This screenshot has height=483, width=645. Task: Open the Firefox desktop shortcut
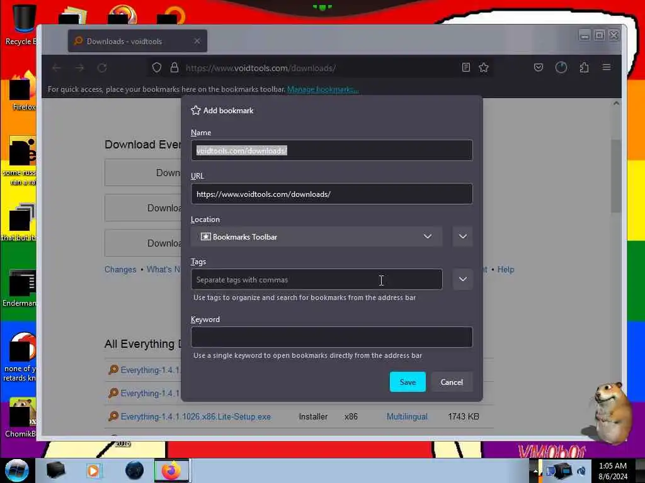point(21,91)
